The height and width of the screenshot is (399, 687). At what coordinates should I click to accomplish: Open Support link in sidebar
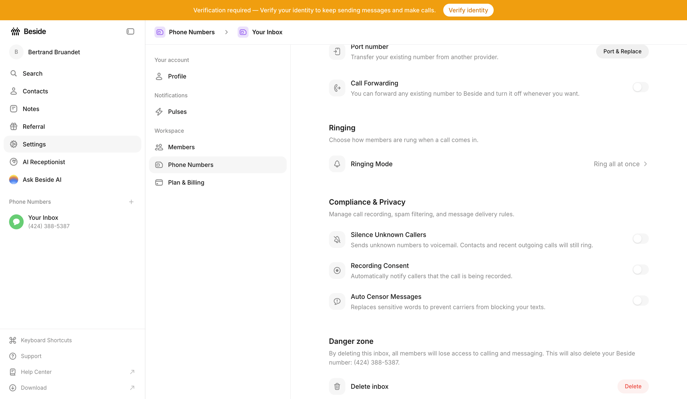pos(31,356)
